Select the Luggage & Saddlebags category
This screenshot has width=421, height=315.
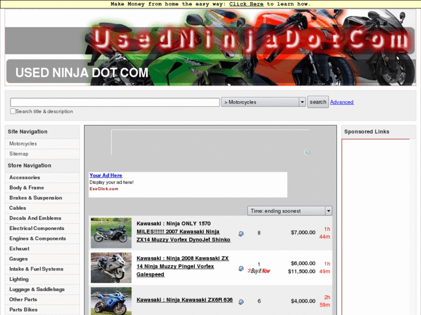tap(37, 290)
